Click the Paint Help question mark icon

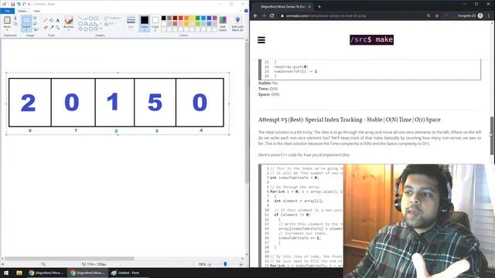click(246, 11)
